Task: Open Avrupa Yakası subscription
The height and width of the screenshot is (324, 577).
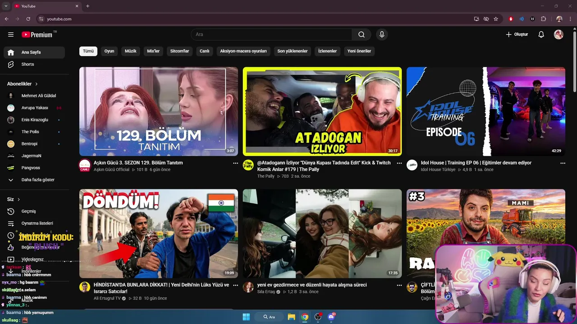Action: 34,108
